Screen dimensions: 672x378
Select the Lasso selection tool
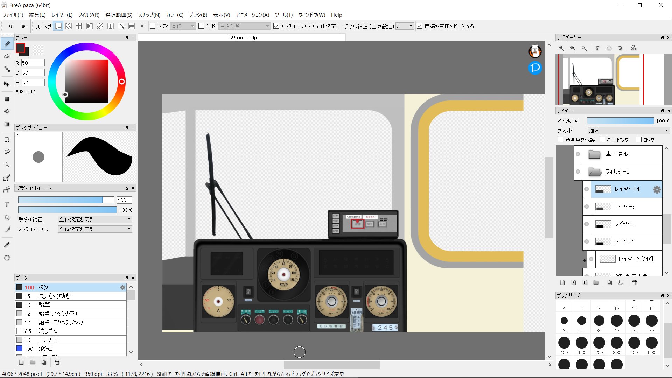tap(7, 152)
